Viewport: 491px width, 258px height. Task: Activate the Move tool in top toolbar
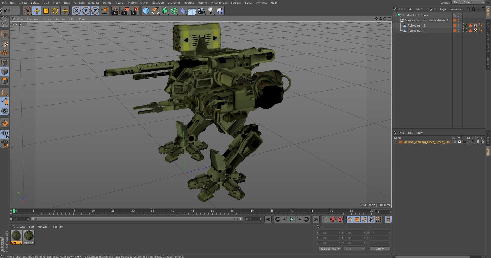(37, 11)
